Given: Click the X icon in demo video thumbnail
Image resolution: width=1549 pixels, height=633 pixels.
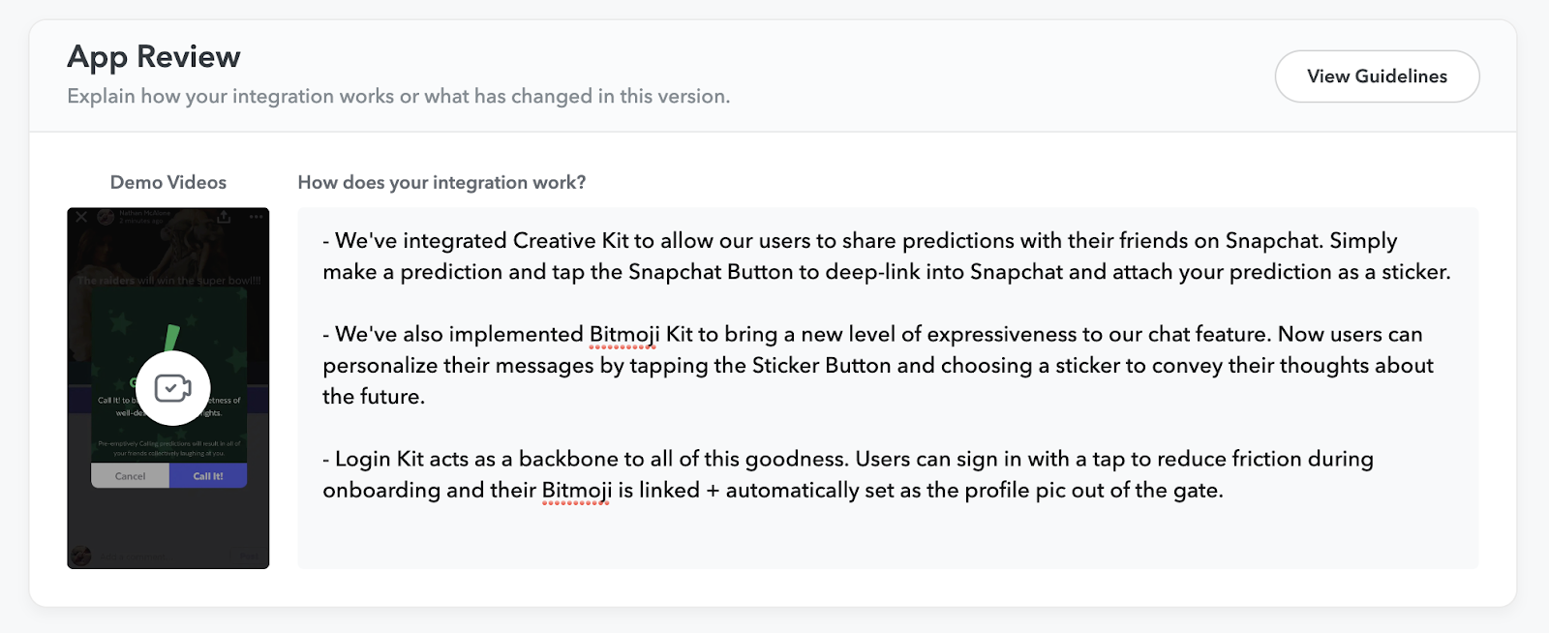Looking at the screenshot, I should 81,217.
